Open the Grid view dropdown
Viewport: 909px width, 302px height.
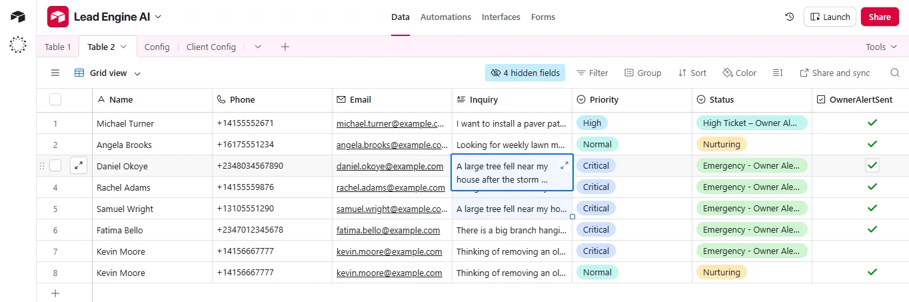(137, 73)
